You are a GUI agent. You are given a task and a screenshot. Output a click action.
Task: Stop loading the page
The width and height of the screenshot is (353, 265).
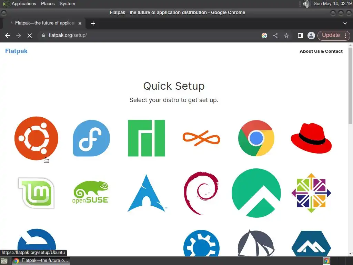point(30,36)
